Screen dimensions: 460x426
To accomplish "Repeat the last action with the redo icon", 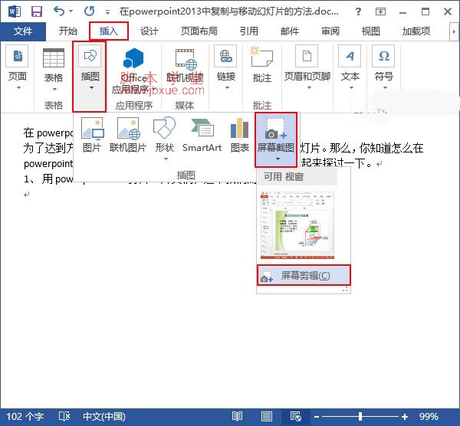I will point(90,11).
